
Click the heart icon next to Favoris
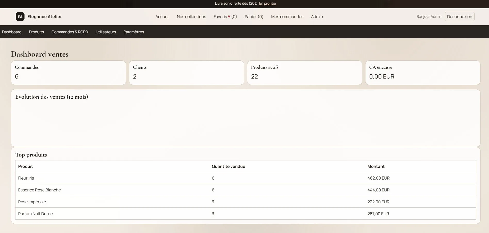coord(229,17)
